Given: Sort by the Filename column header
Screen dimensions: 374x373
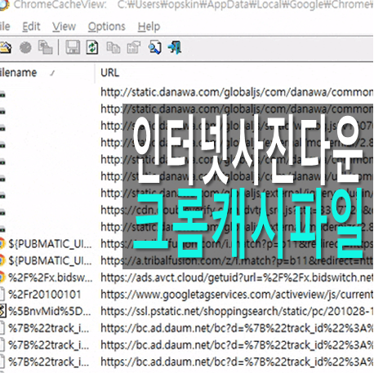Looking at the screenshot, I should coord(47,73).
